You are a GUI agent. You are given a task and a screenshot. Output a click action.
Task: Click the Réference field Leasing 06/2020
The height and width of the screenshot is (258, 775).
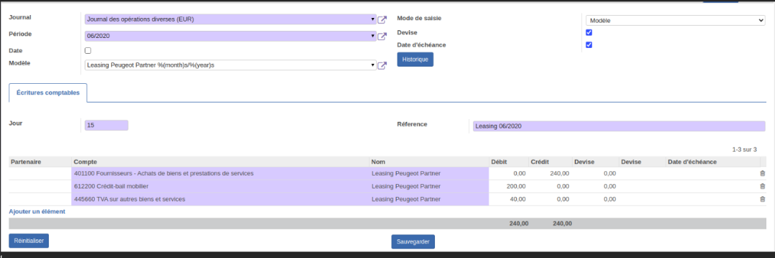click(619, 126)
